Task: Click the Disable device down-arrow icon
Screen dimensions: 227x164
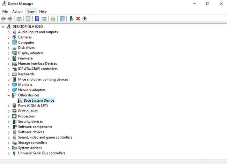Action: 85,18
